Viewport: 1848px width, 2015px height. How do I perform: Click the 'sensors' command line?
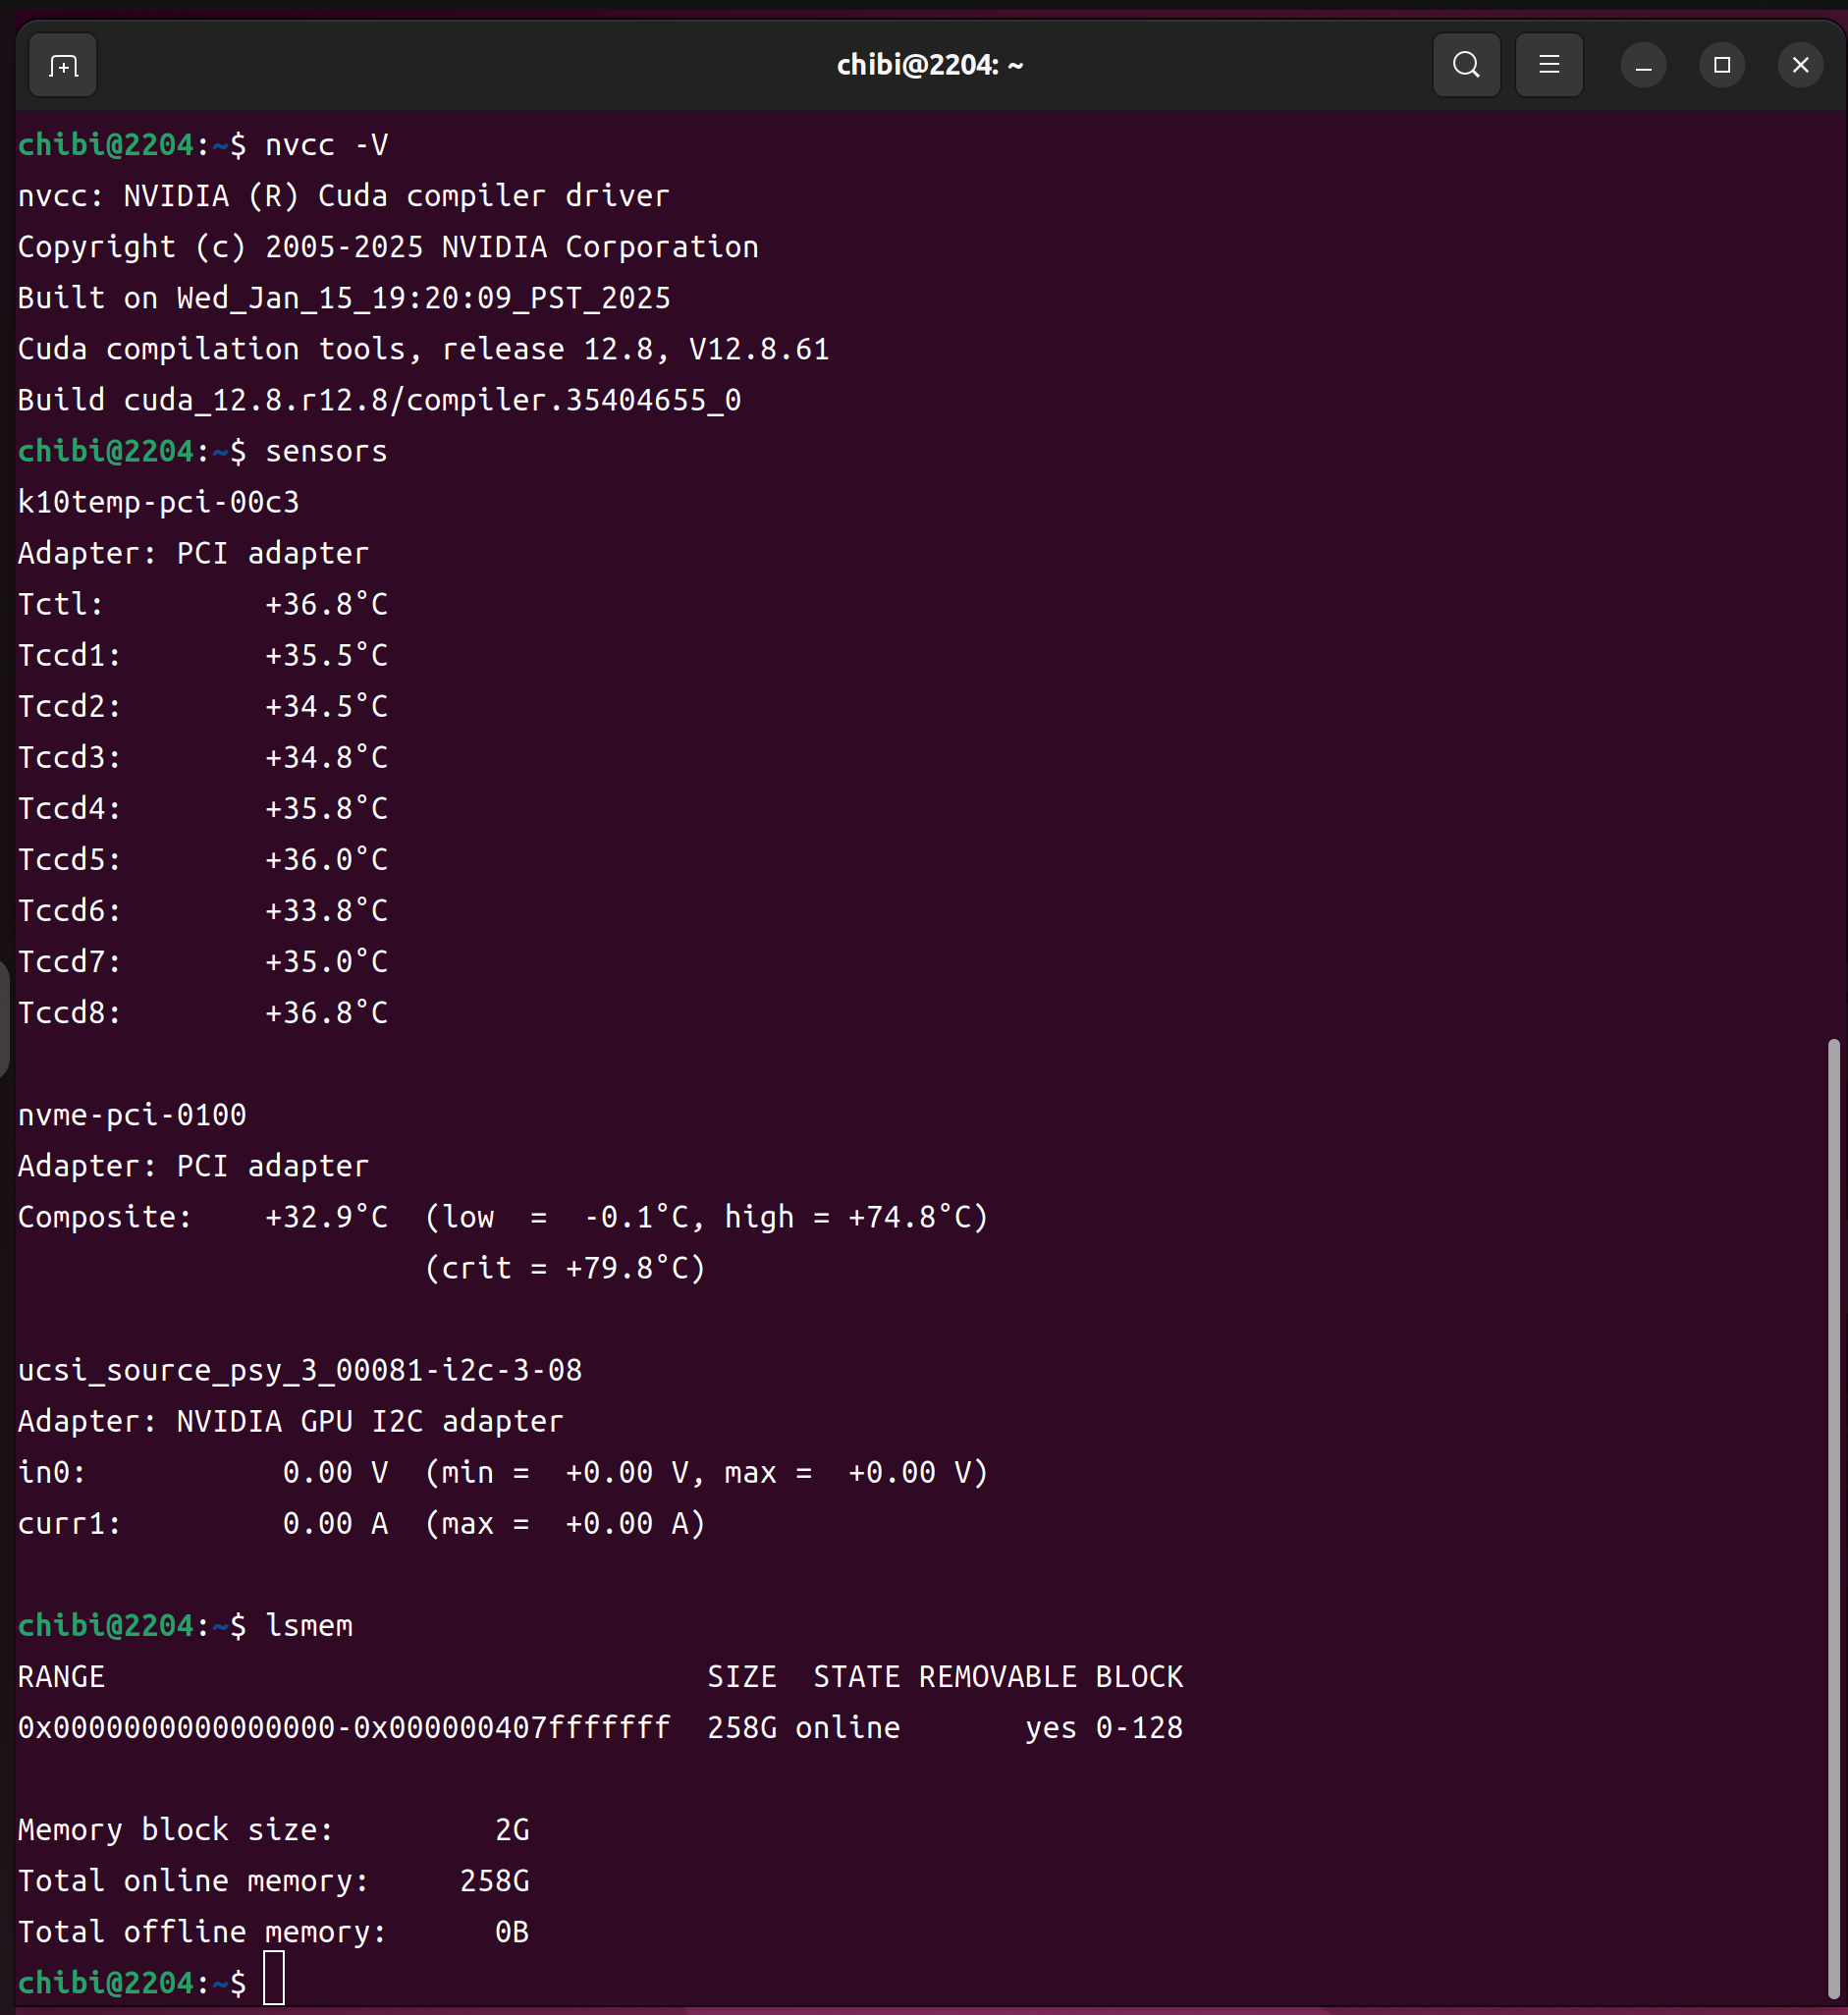coord(326,451)
